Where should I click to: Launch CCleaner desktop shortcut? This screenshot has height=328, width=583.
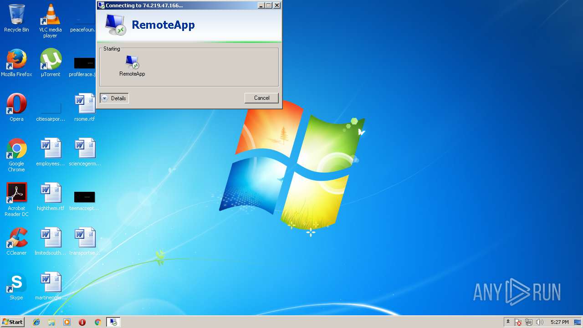[16, 241]
